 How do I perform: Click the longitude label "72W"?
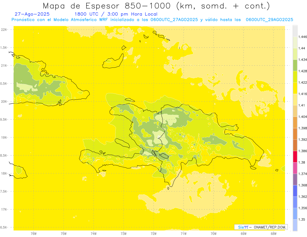point(153,233)
